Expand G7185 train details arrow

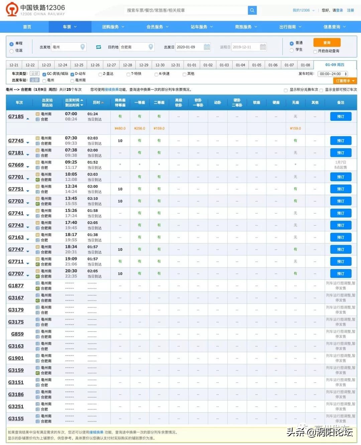(28, 119)
